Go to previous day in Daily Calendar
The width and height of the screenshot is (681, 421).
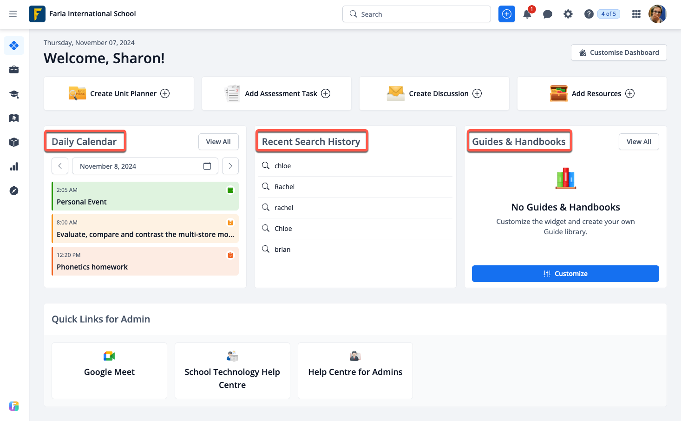coord(60,166)
